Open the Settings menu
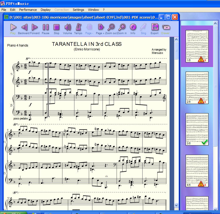Screen dimensions: 220x214 tap(78, 10)
